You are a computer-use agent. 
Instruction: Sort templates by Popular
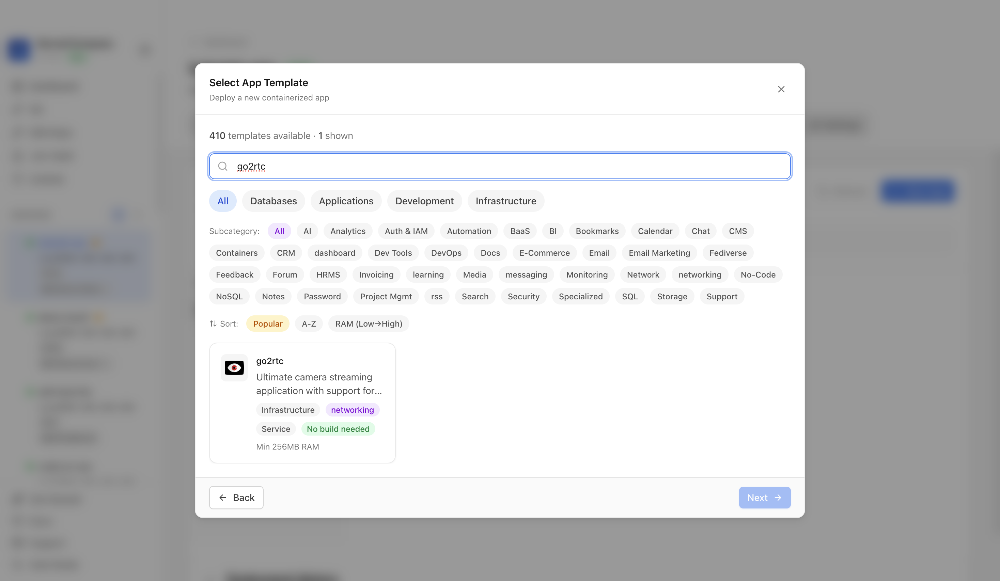coord(267,324)
